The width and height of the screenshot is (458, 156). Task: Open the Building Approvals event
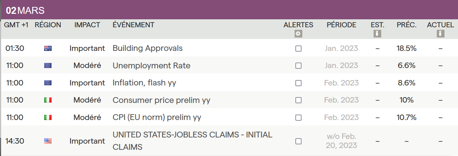coord(147,48)
